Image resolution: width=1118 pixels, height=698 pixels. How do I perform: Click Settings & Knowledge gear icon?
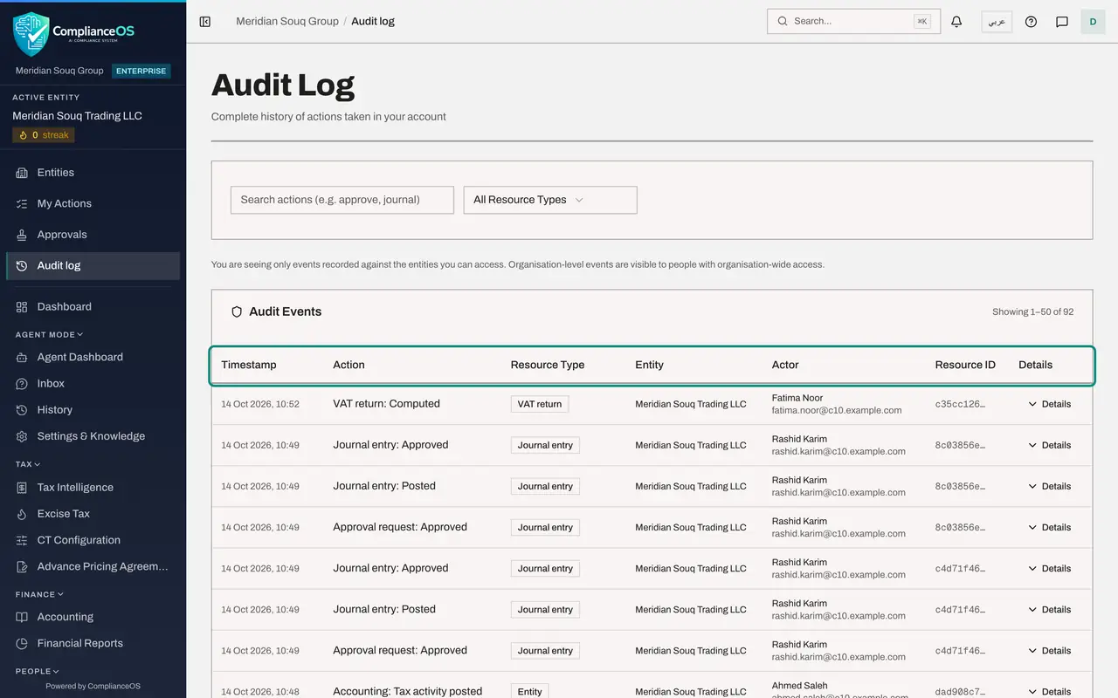tap(22, 436)
